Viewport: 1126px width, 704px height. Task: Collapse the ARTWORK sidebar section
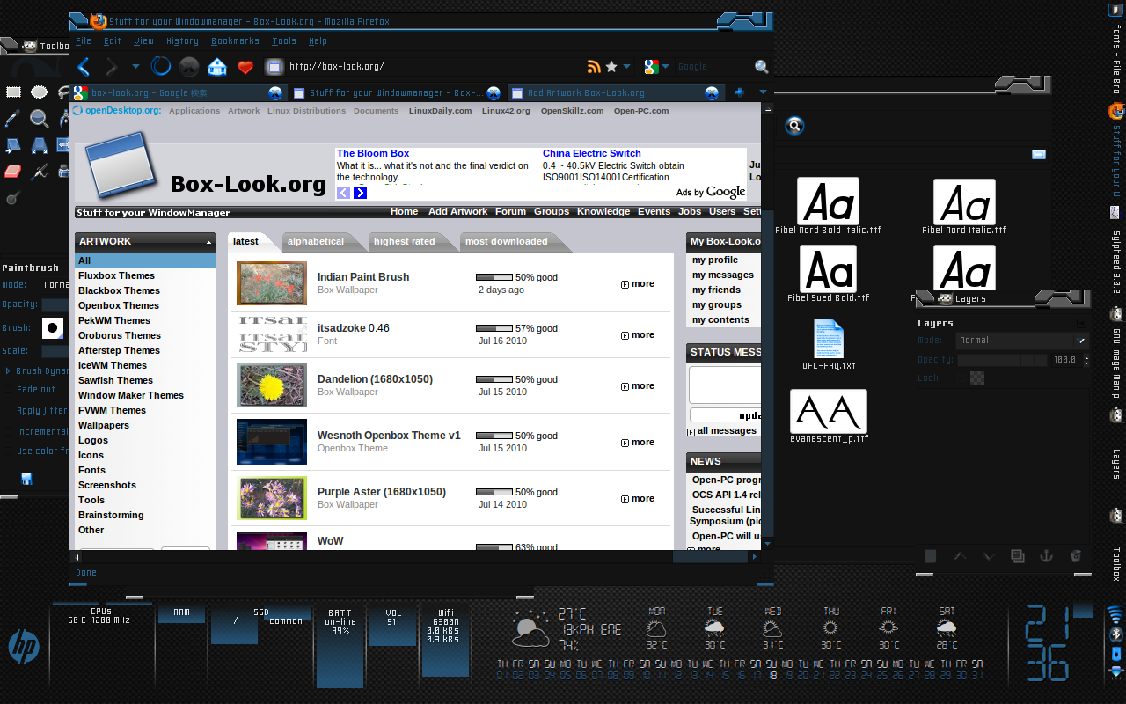point(208,242)
